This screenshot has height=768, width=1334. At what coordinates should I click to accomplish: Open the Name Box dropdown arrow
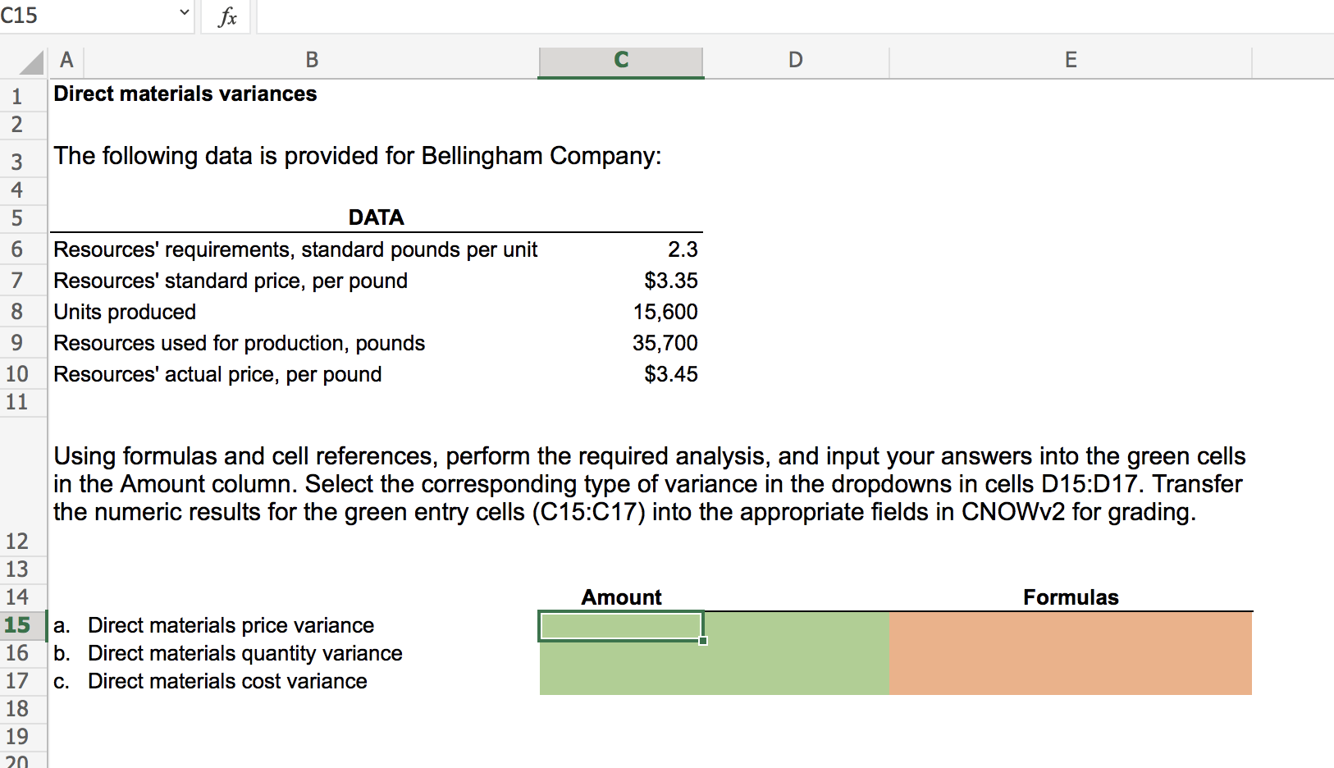tap(184, 12)
